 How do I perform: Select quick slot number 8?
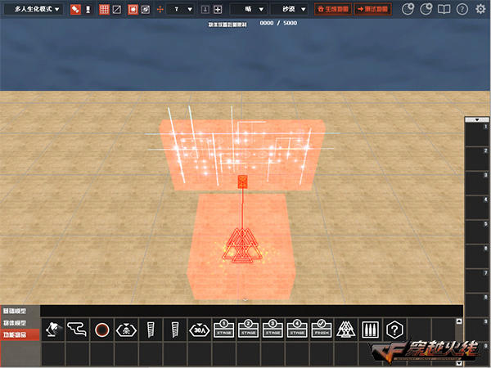(x=477, y=305)
